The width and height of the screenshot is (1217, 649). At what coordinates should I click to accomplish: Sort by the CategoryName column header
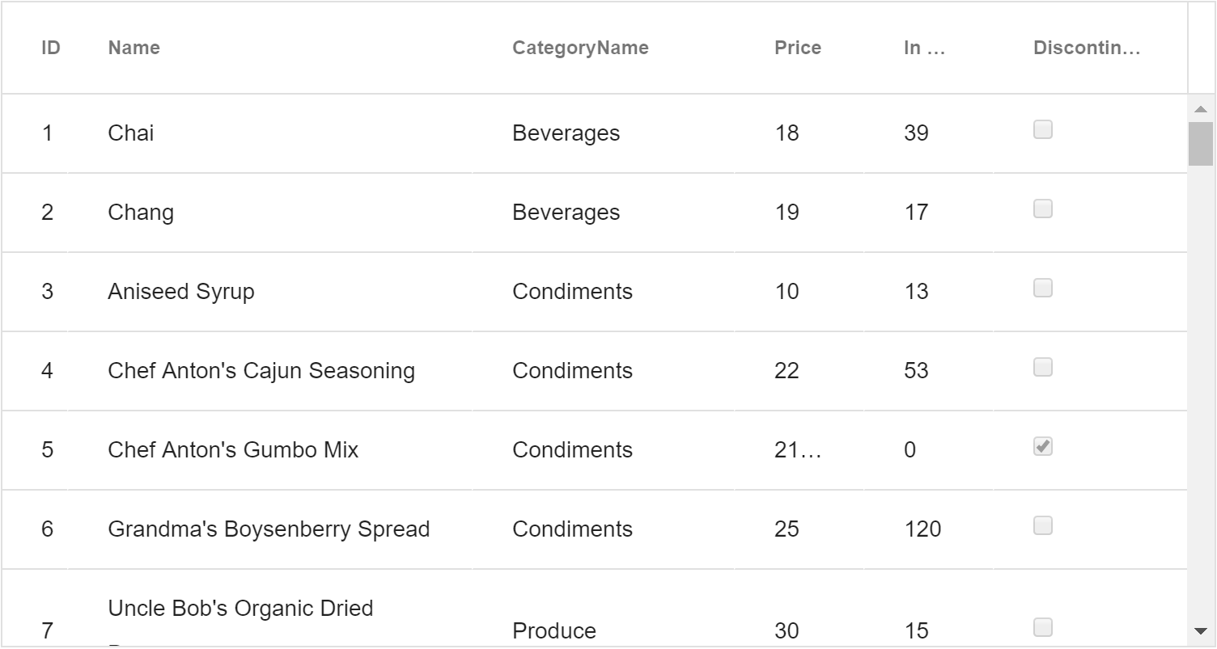580,48
